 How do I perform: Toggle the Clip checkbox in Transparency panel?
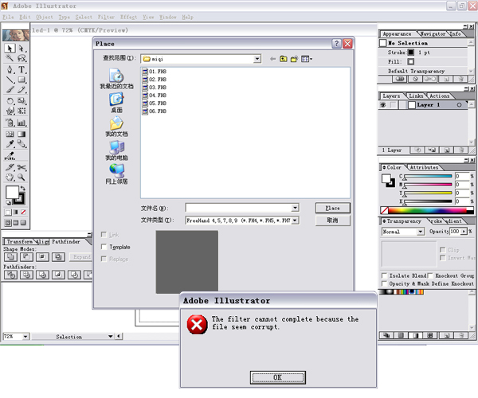[x=443, y=250]
